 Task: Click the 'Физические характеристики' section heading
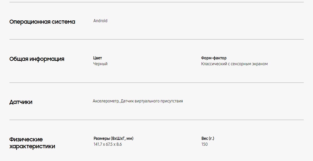[x=32, y=143]
